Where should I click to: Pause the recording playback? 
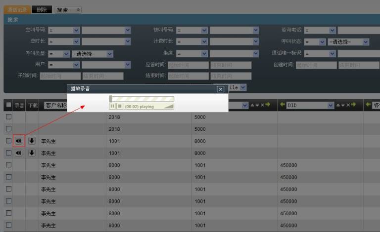(x=112, y=106)
